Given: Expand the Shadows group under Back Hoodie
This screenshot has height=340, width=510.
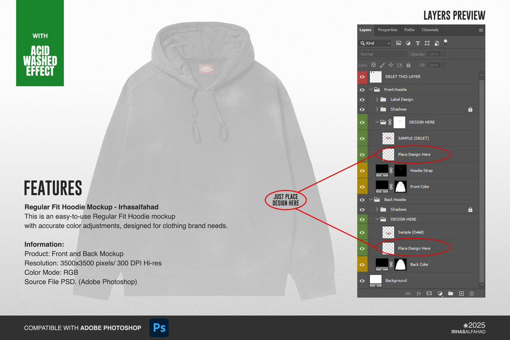Looking at the screenshot, I should point(376,209).
